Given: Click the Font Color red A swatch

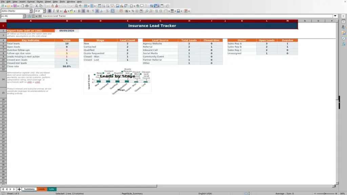Looking at the screenshot, I should coord(65,11).
